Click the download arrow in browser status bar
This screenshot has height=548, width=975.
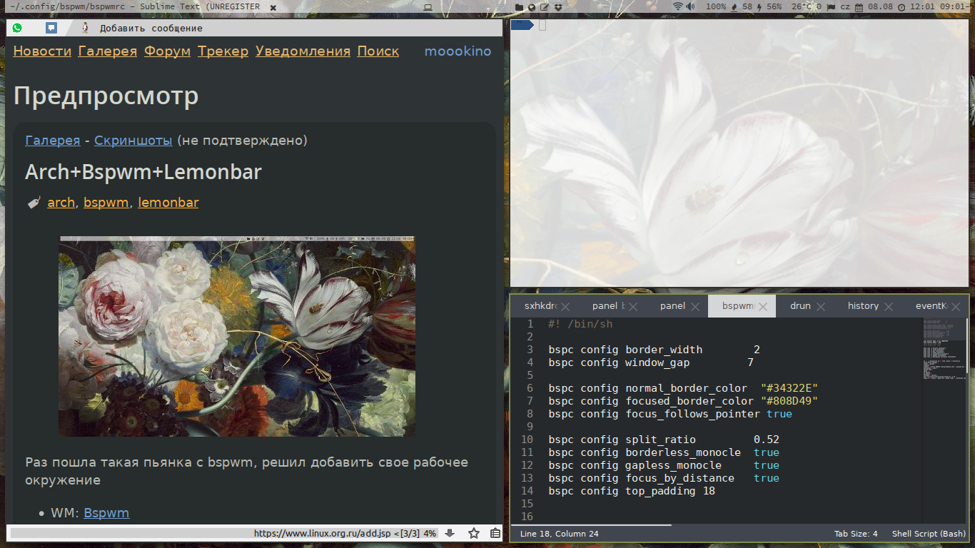(x=450, y=533)
